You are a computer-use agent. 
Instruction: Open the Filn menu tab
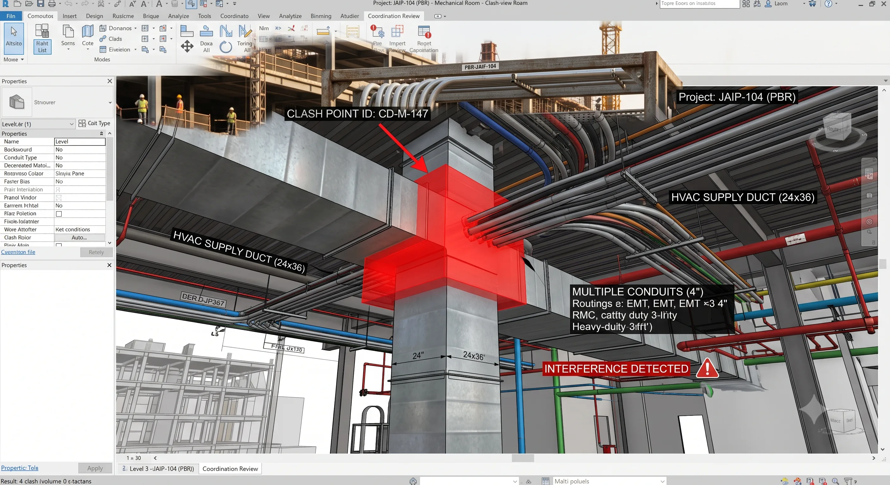[11, 16]
